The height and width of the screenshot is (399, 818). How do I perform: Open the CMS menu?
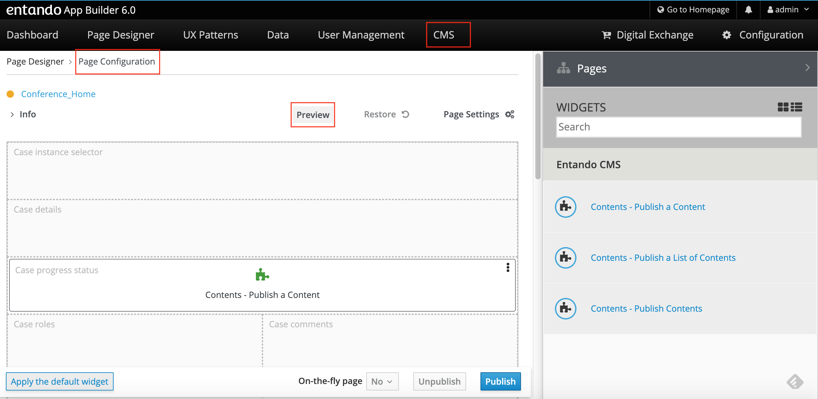(444, 35)
